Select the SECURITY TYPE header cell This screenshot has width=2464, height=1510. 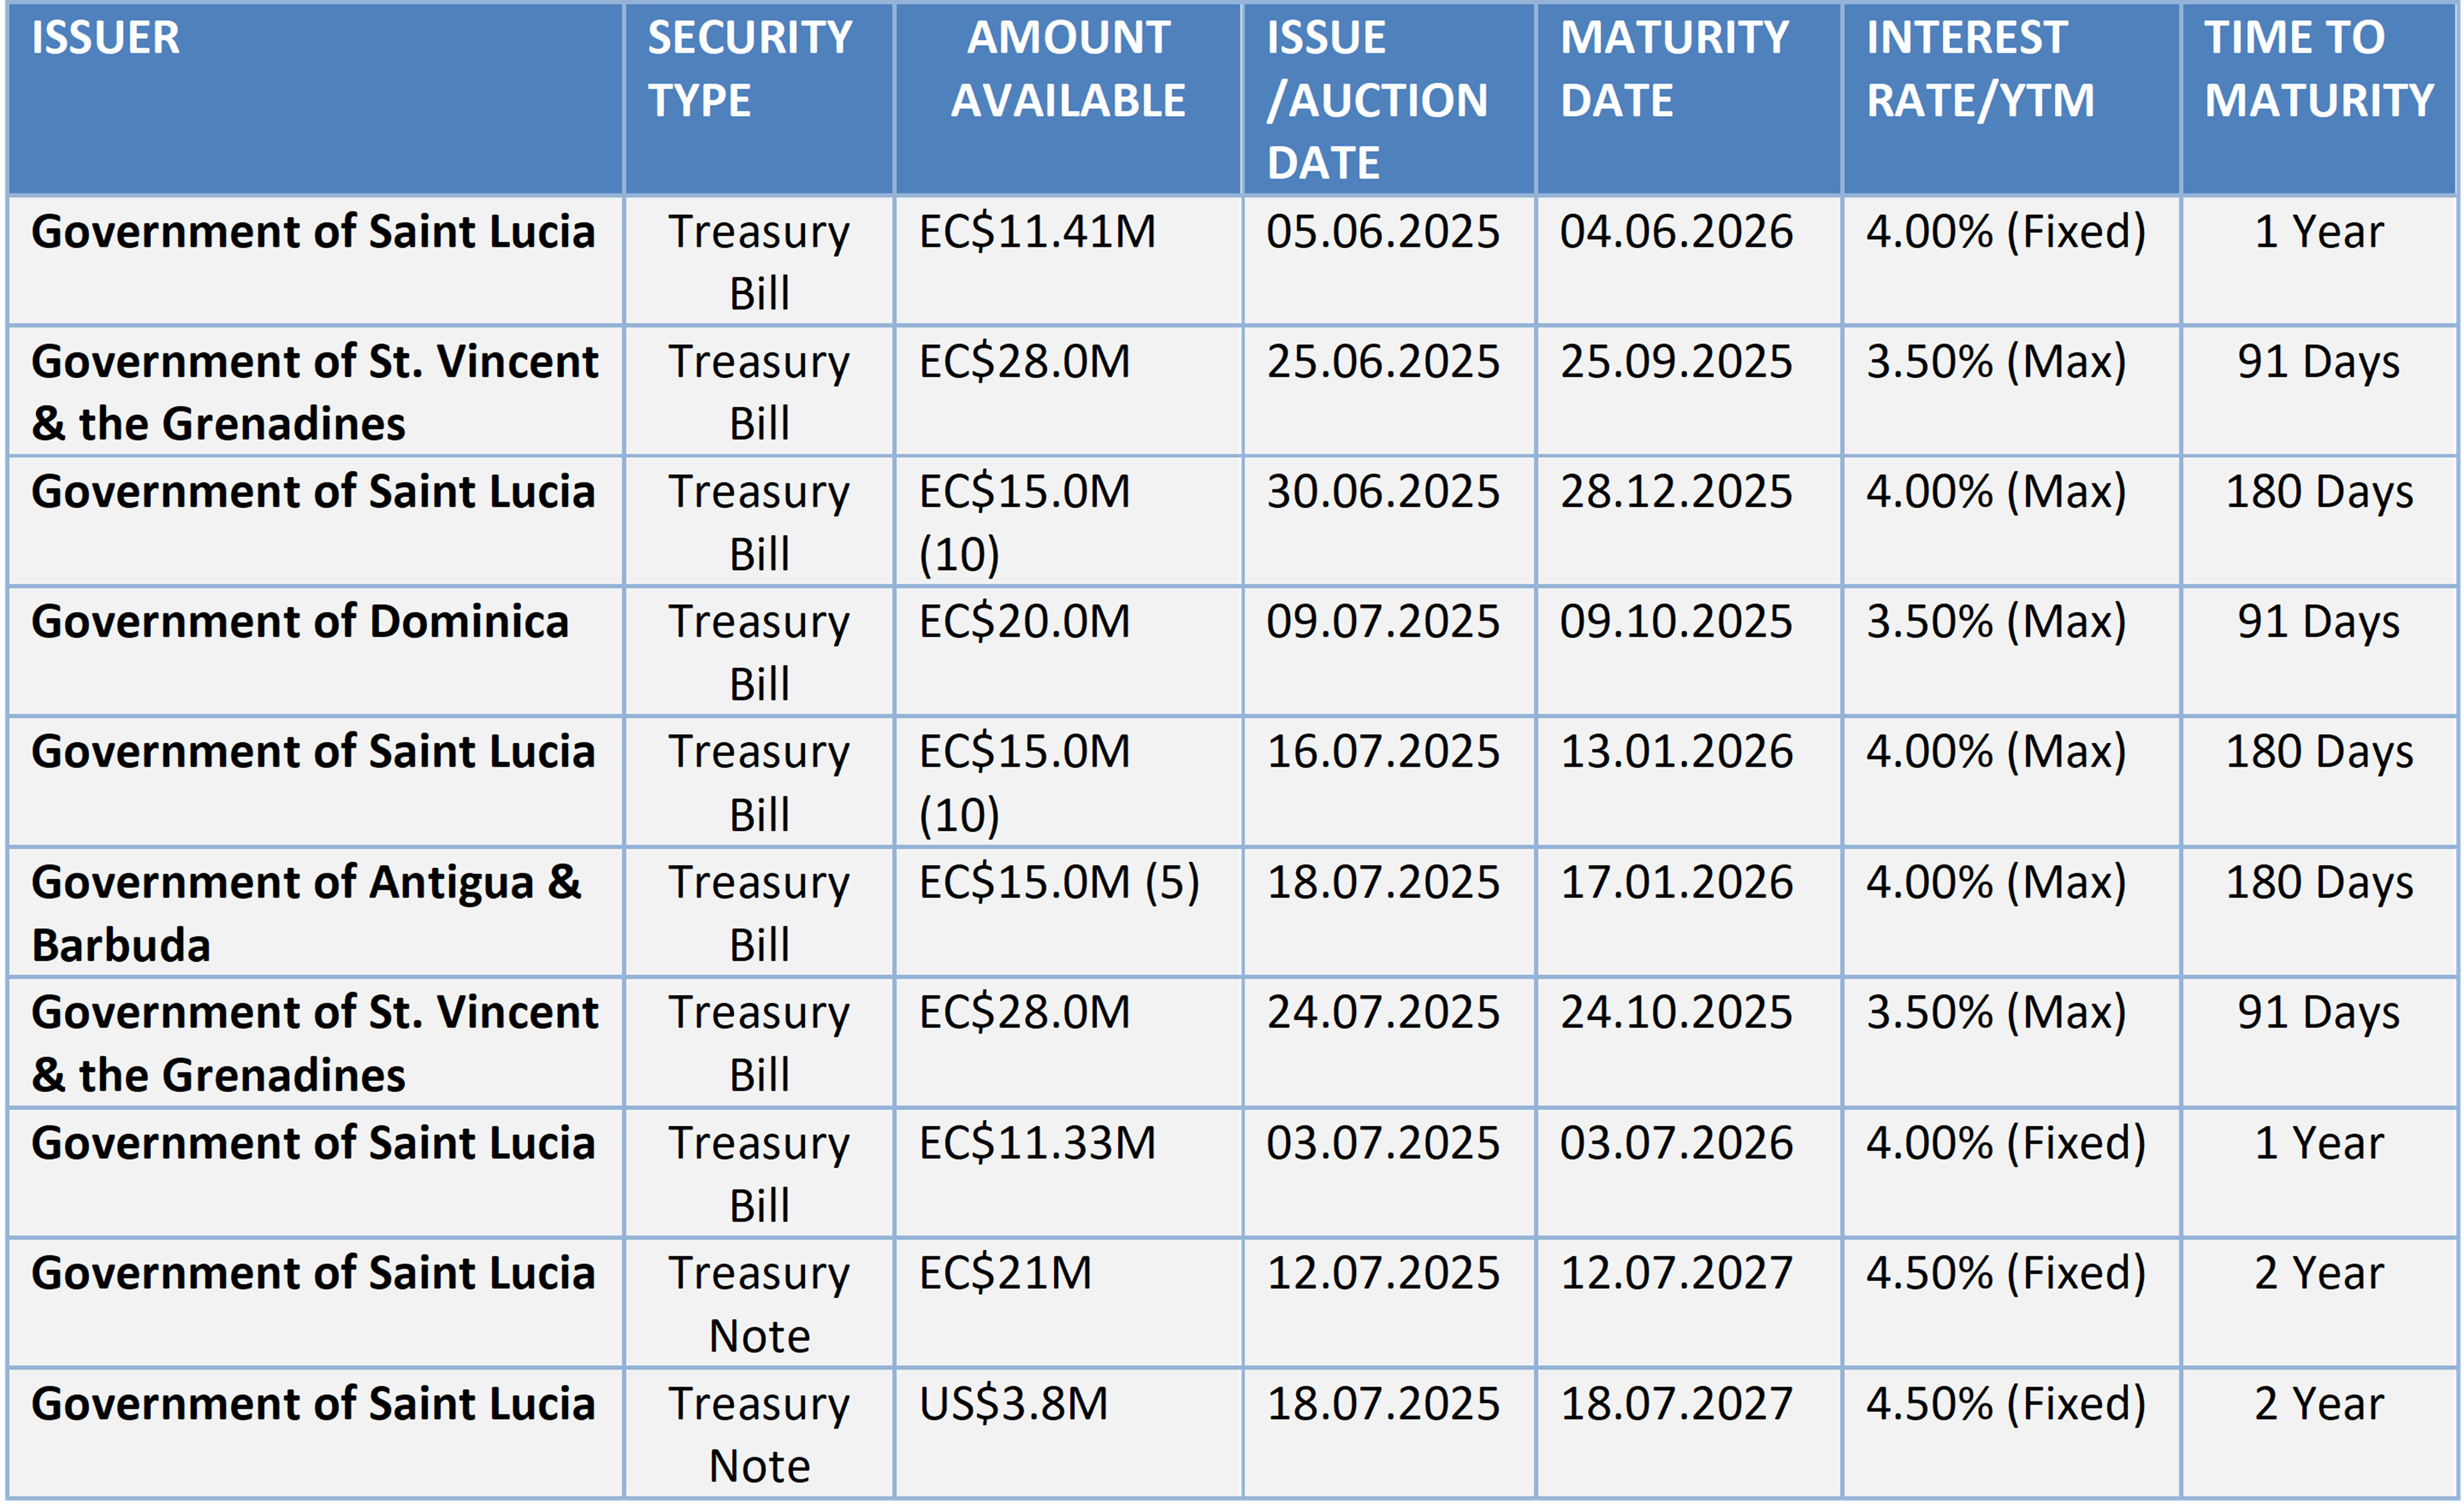[759, 99]
